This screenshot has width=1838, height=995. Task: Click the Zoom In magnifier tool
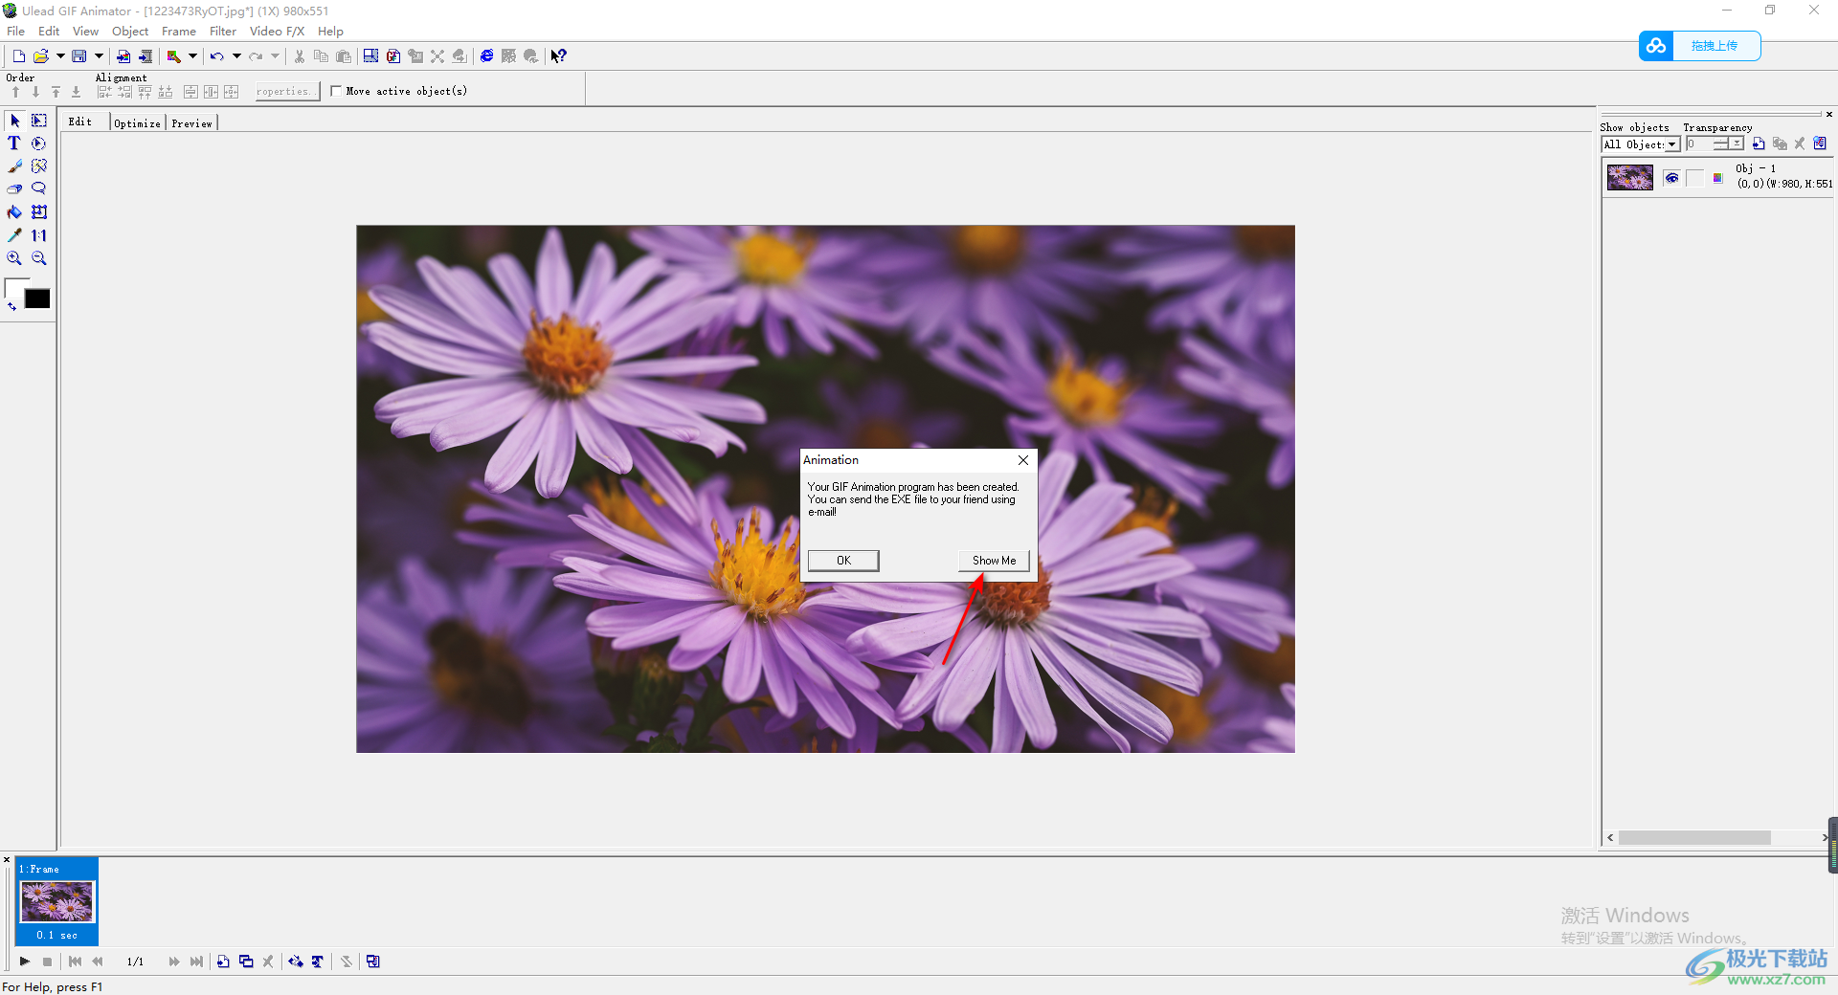[x=14, y=258]
